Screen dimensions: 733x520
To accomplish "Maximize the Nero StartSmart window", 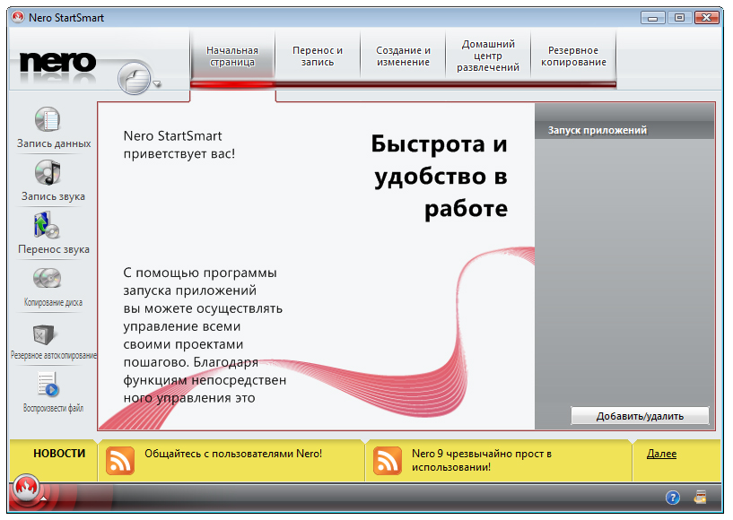I will (679, 18).
